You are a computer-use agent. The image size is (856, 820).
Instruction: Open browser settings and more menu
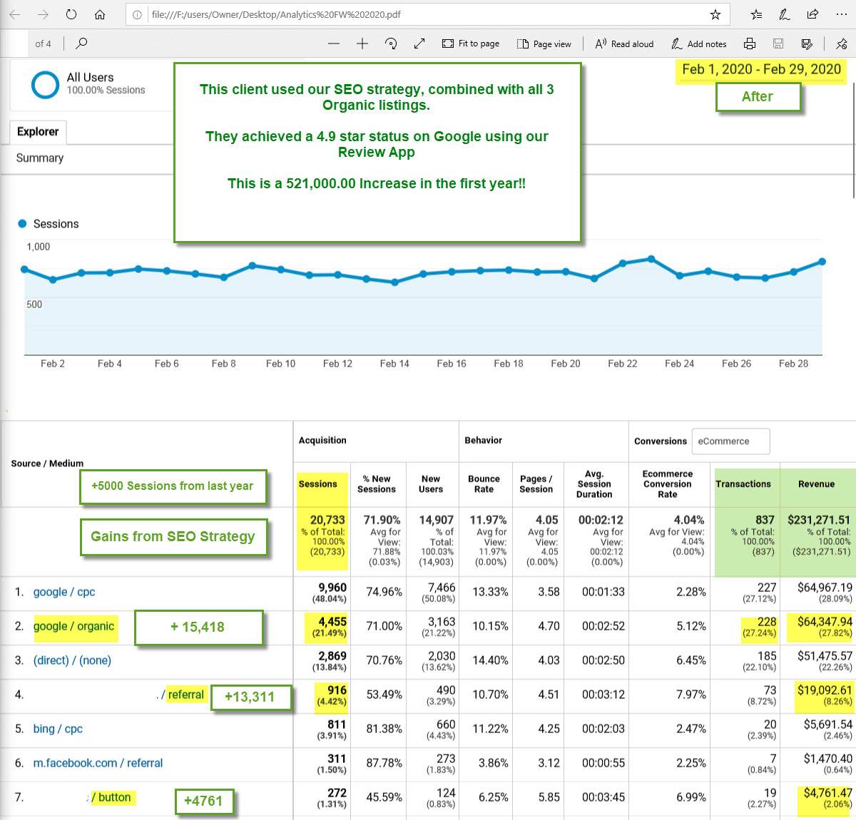[x=841, y=14]
